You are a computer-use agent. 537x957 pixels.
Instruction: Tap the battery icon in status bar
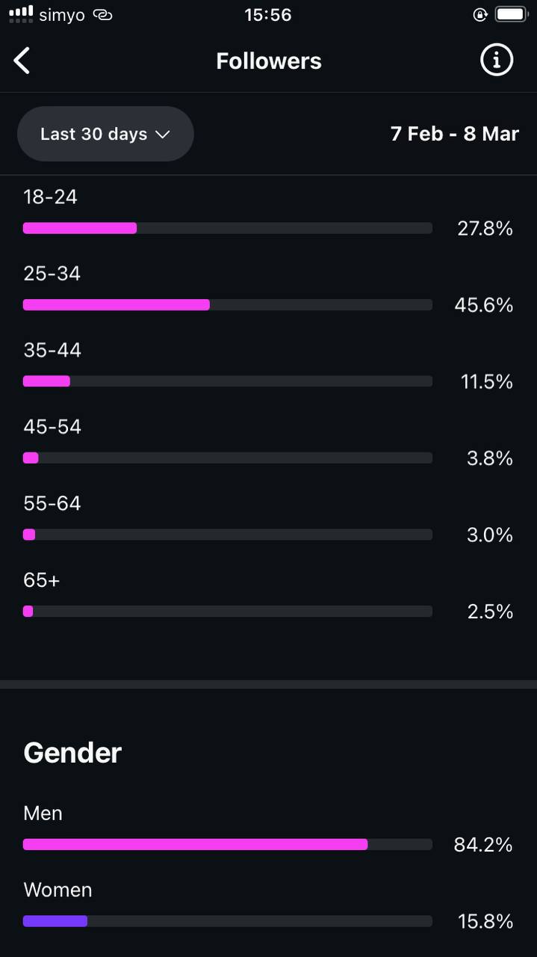512,15
